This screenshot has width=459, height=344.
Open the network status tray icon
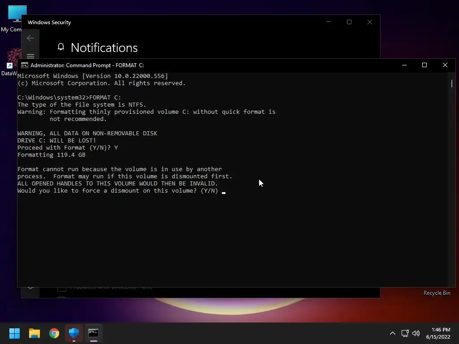click(x=405, y=333)
